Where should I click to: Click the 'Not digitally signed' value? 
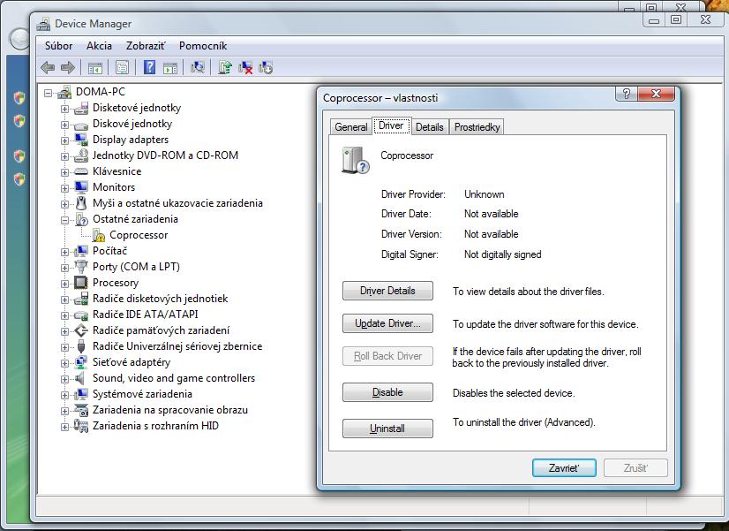point(502,254)
